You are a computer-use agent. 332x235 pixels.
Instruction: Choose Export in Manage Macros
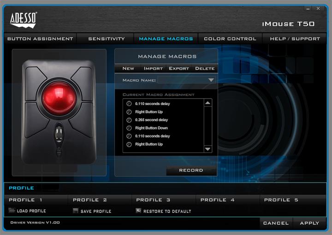(179, 69)
